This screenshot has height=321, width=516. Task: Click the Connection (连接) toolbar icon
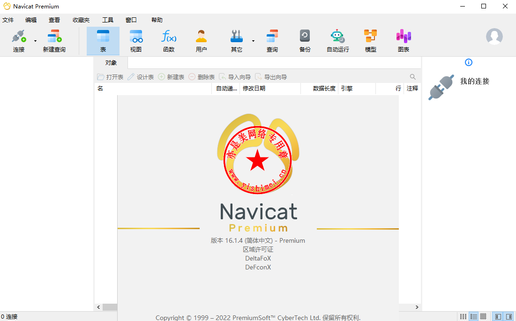click(19, 41)
